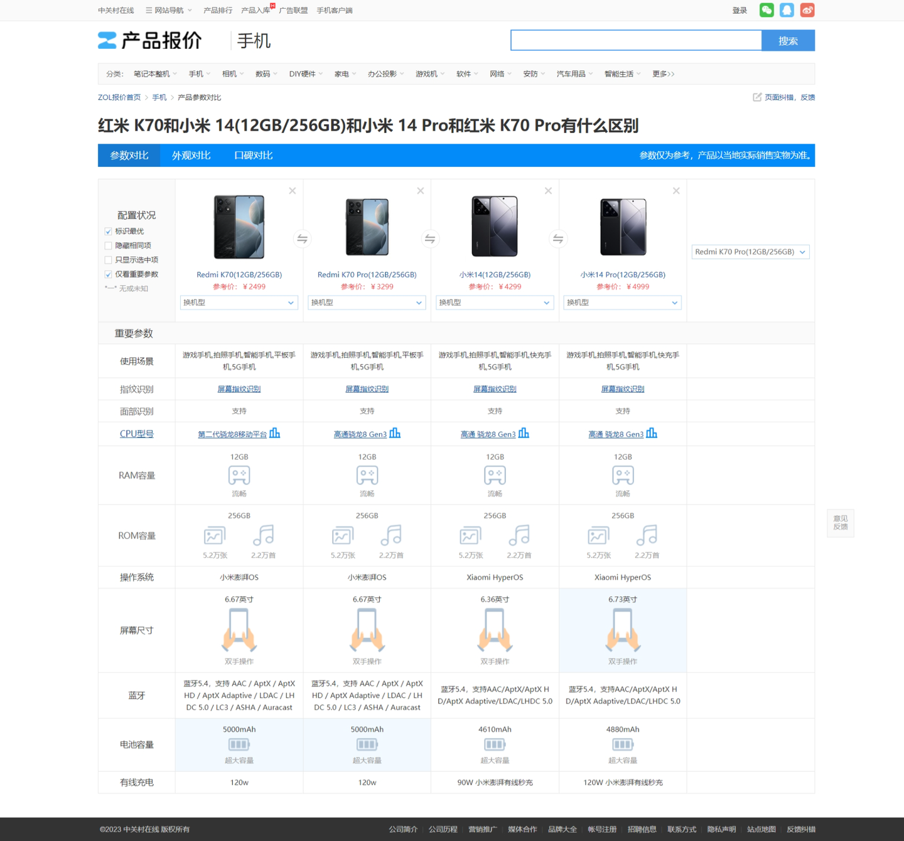Click the 搜索 search button
The width and height of the screenshot is (904, 841).
point(788,40)
